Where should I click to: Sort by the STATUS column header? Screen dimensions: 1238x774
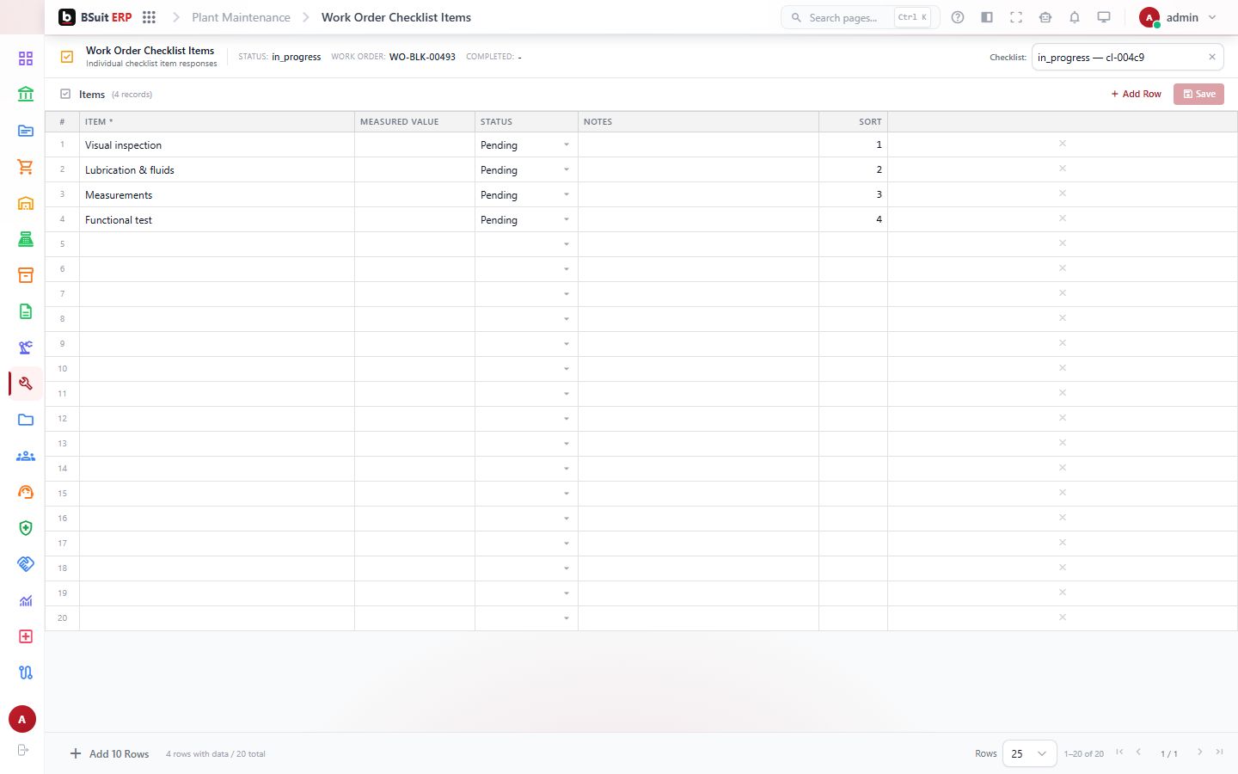[526, 121]
